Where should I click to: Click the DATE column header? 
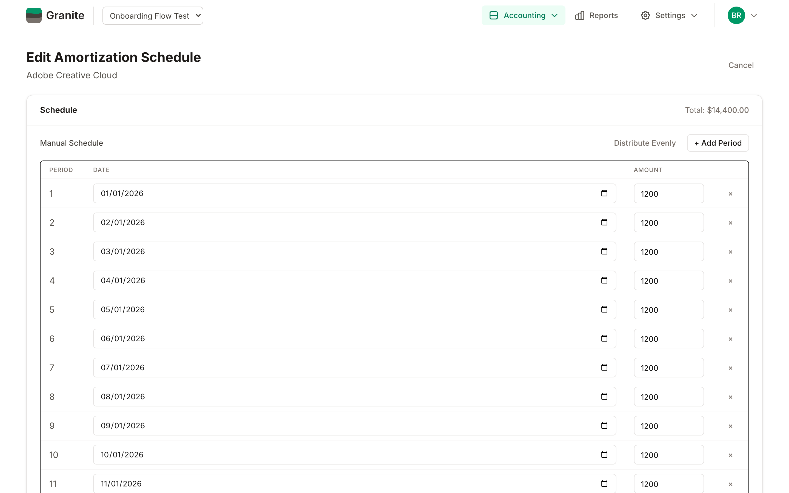pyautogui.click(x=101, y=170)
